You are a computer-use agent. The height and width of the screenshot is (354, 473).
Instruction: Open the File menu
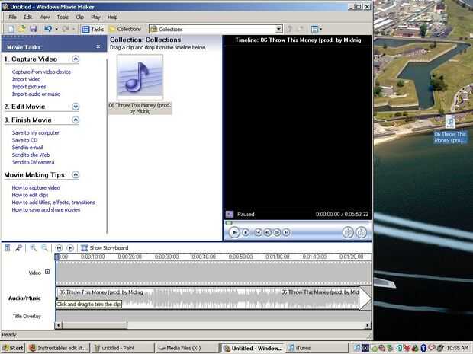click(x=12, y=18)
